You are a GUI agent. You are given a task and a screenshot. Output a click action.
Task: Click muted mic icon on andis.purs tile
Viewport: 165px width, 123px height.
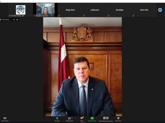(84, 16)
